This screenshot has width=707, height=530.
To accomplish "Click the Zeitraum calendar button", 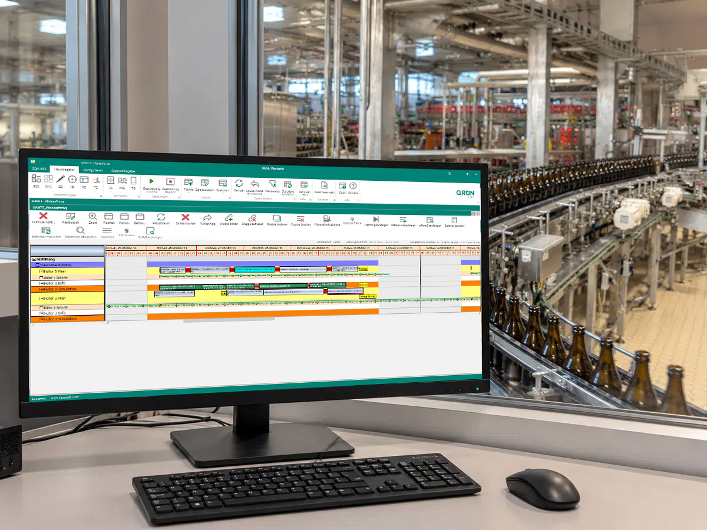I will (140, 217).
